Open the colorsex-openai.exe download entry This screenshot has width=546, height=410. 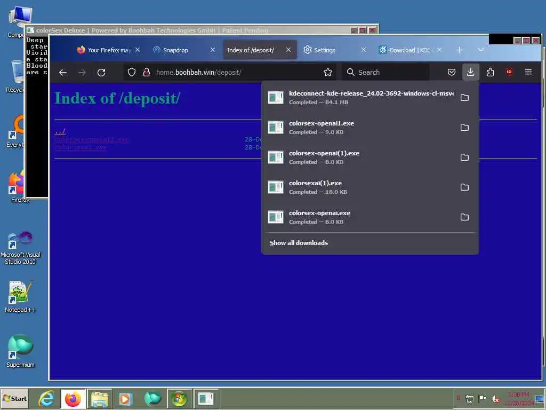(360, 217)
